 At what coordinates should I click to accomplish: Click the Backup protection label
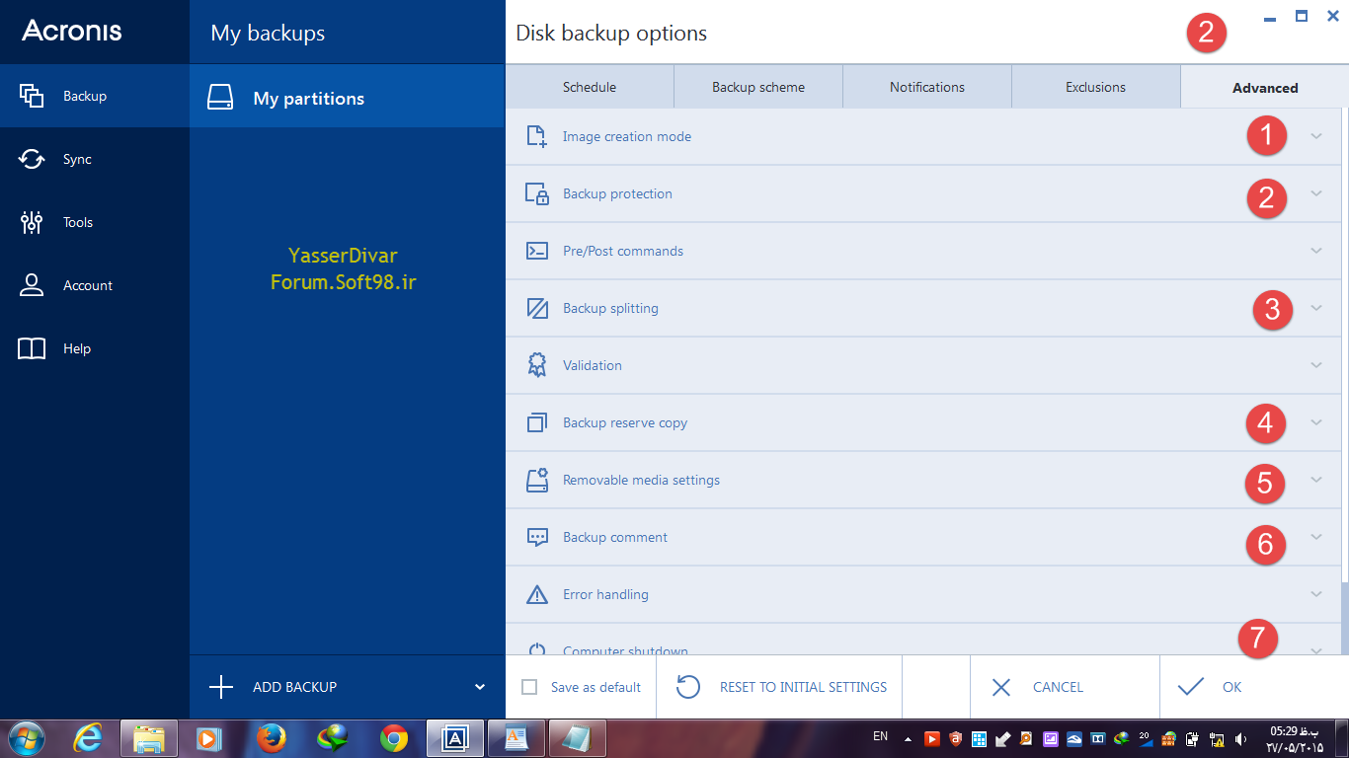[617, 193]
